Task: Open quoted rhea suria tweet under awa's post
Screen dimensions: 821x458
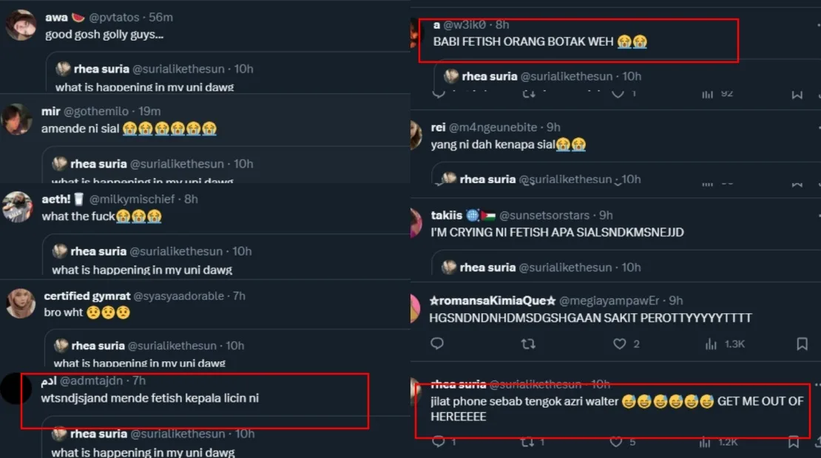Action: click(x=222, y=78)
